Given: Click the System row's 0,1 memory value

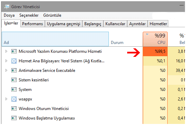Looking at the screenshot, I should (x=176, y=90).
